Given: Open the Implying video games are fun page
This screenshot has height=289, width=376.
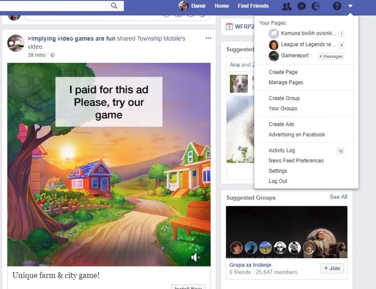Looking at the screenshot, I should (71, 39).
